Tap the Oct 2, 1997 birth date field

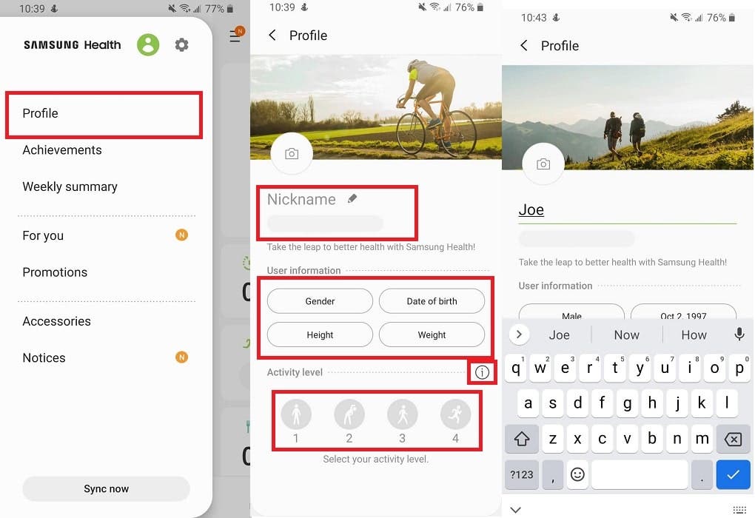point(683,312)
